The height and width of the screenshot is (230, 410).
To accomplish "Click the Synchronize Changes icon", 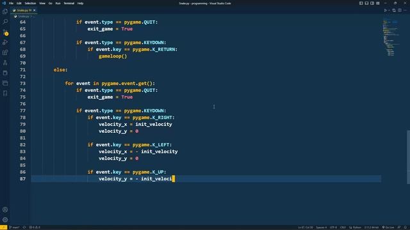I will tap(24, 227).
